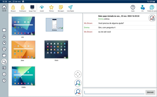This screenshot has height=97, width=157.
Task: Click the Bloquear lock icon
Action: pos(13,7)
